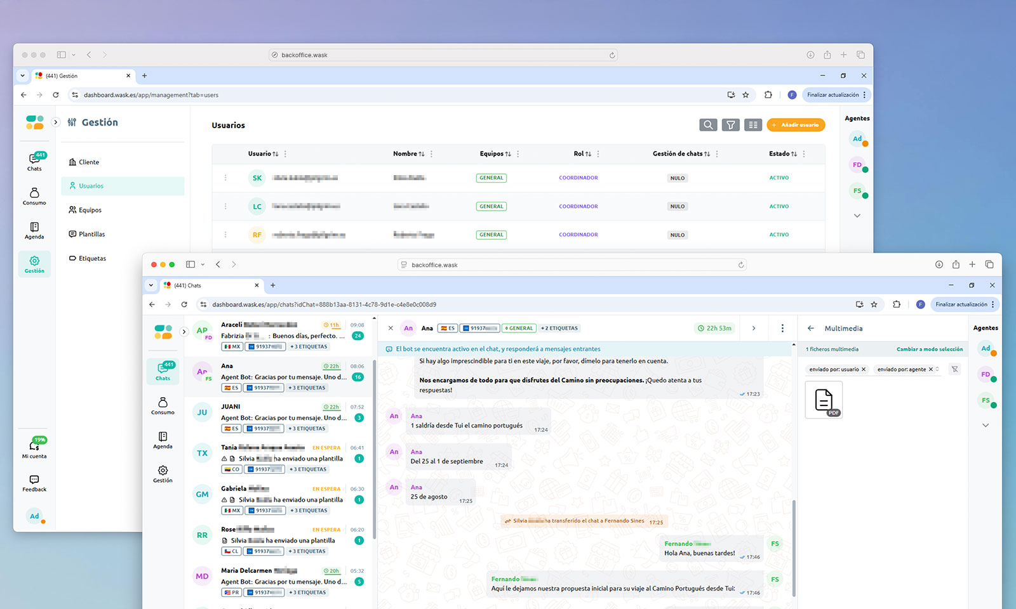Click the columns view icon above Usuarios table

coord(753,125)
